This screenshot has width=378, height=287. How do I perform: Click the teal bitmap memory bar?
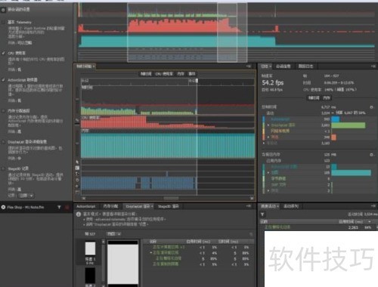click(x=352, y=173)
